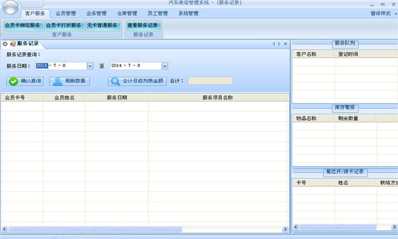Image resolution: width=398 pixels, height=239 pixels.
Task: Switch to the 仓库管理 tab
Action: point(127,14)
